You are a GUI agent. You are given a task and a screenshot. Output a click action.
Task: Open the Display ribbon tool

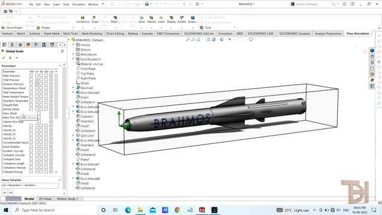171,20
